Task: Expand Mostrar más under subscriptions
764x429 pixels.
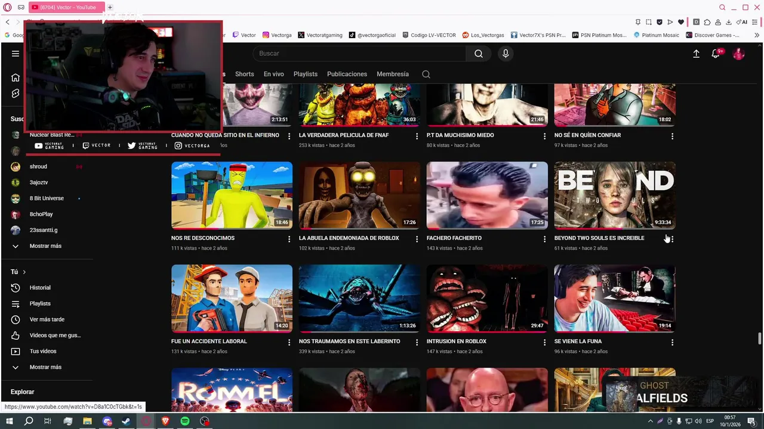Action: (x=45, y=246)
